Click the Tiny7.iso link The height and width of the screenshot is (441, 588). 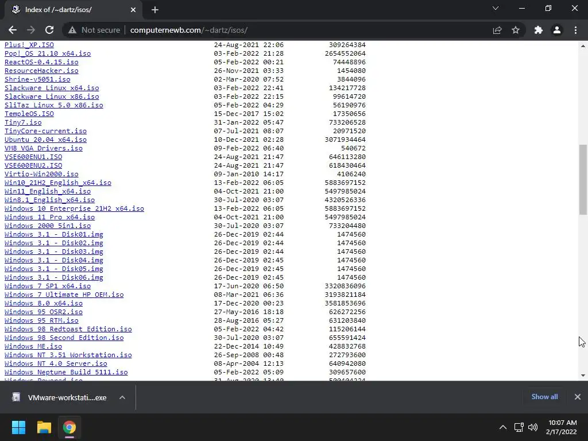coord(23,122)
